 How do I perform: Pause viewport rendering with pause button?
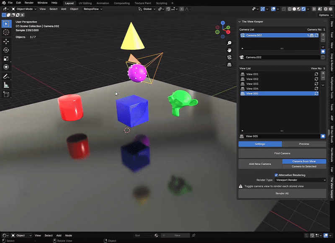tap(314, 9)
